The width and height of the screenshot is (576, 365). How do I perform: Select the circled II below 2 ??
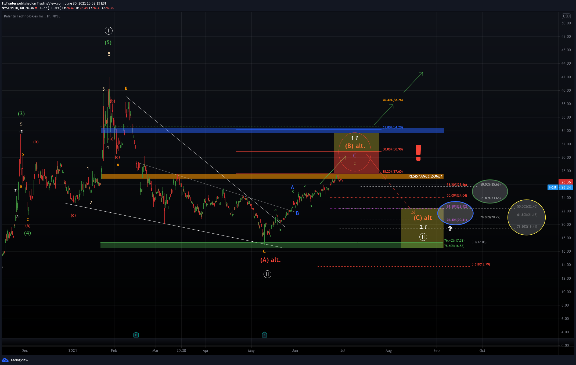tap(423, 237)
